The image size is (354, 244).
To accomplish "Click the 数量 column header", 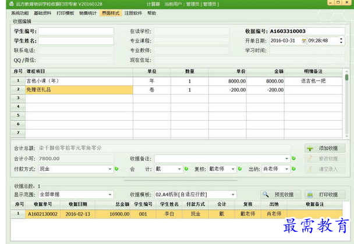I will coord(190,71).
